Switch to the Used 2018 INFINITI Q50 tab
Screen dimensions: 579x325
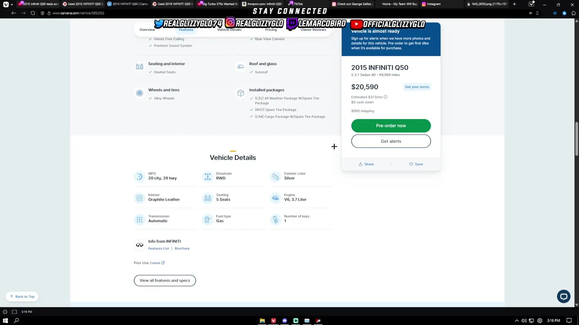tap(172, 4)
